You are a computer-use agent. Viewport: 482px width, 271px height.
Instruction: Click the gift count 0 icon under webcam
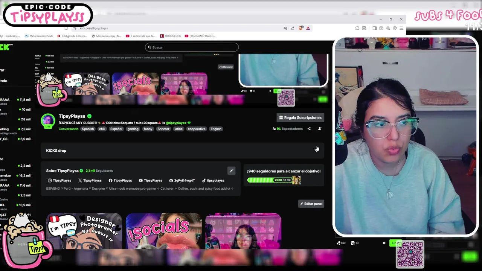point(355,243)
